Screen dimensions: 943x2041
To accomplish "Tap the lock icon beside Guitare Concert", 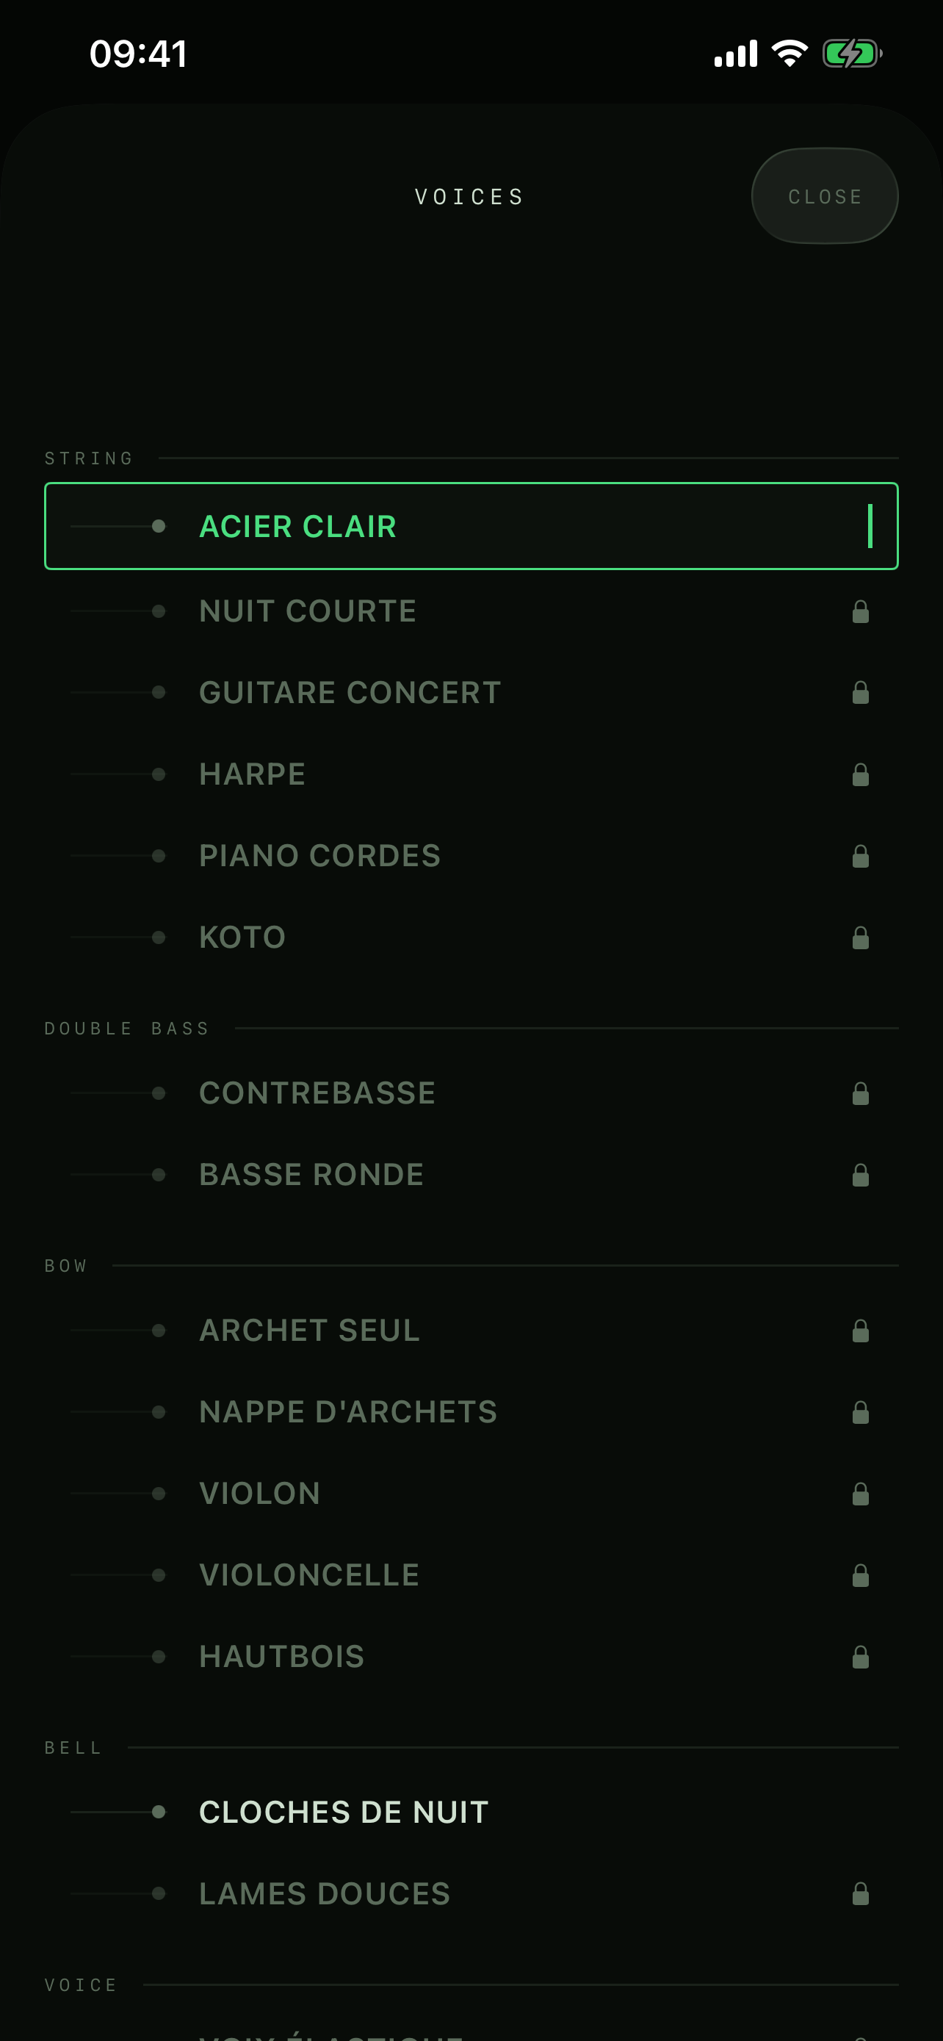I will click(860, 694).
